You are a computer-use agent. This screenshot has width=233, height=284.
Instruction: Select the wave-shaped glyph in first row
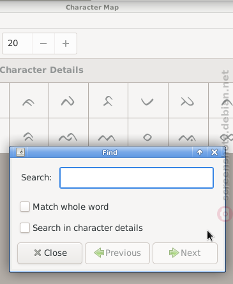(68, 100)
